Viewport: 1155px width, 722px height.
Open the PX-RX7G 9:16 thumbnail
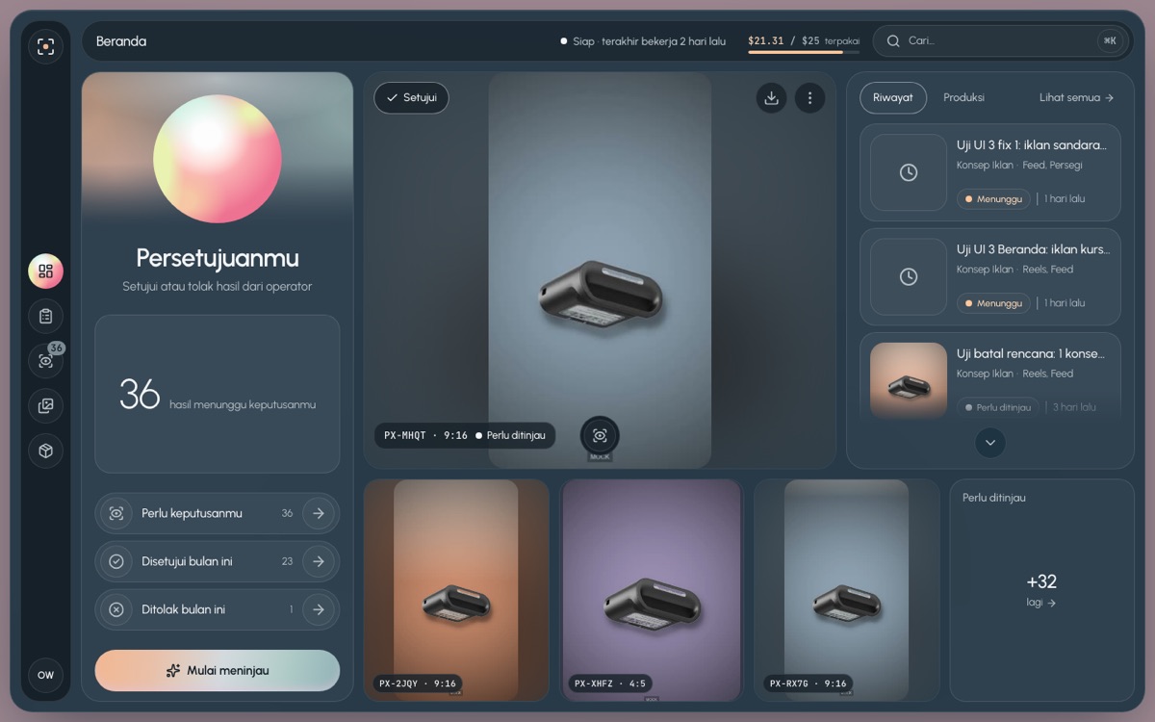click(x=847, y=590)
